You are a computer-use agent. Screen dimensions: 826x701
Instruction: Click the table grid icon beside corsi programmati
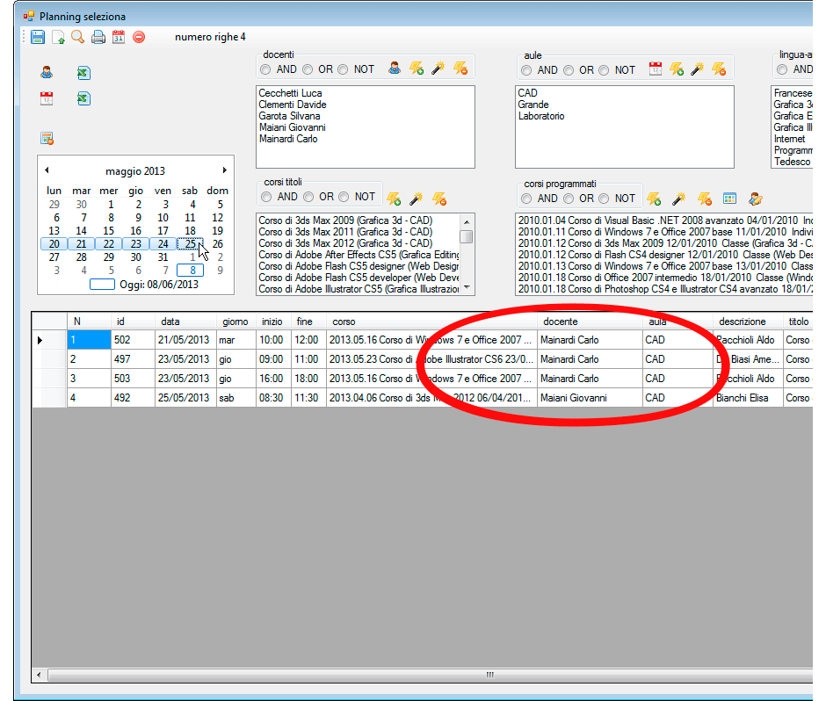pyautogui.click(x=729, y=199)
